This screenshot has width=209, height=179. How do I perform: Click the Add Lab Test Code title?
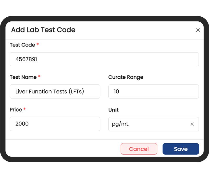(43, 30)
